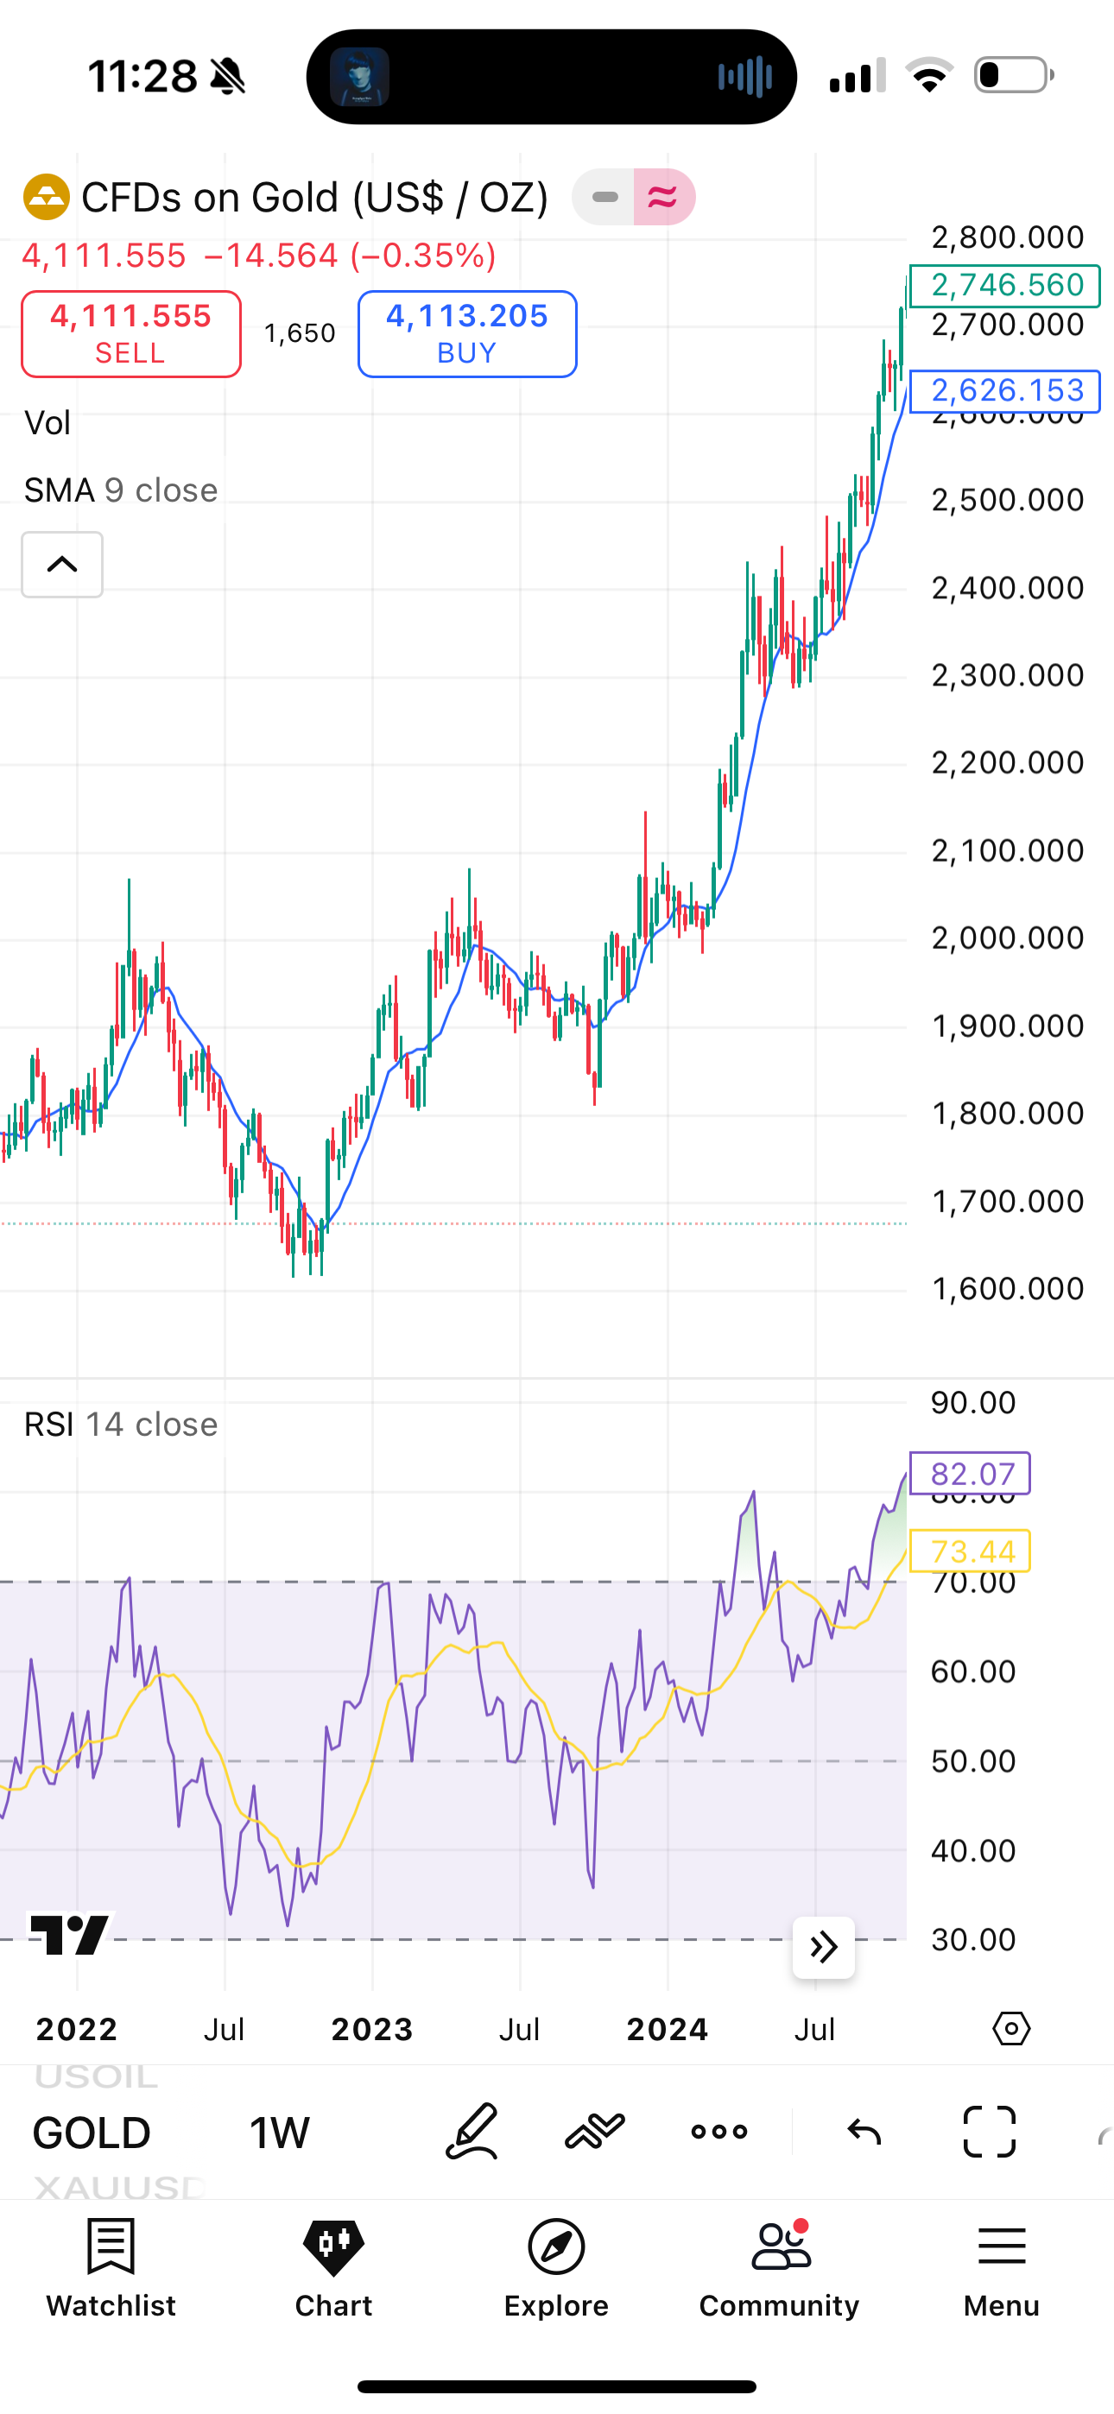Select the 2024 time axis label
The width and height of the screenshot is (1114, 2414).
coord(668,2029)
